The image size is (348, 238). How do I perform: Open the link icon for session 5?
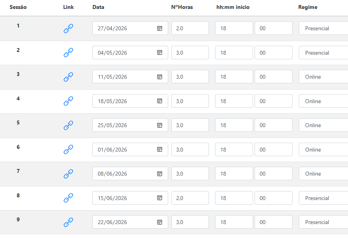pyautogui.click(x=68, y=125)
